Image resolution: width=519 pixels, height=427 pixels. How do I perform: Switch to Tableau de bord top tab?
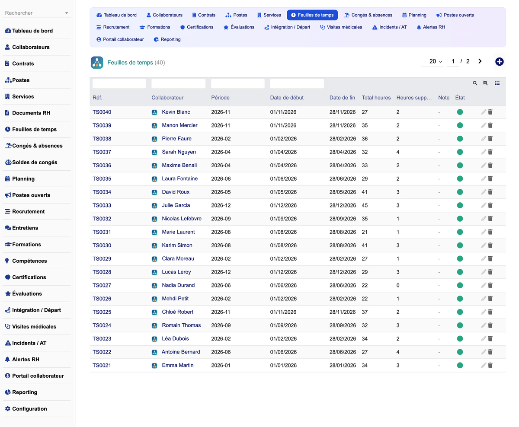[x=116, y=15]
